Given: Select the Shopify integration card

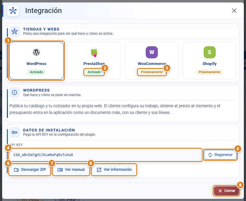Looking at the screenshot, I should (210, 60).
